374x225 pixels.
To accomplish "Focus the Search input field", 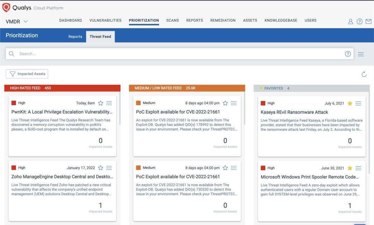I will click(x=175, y=54).
